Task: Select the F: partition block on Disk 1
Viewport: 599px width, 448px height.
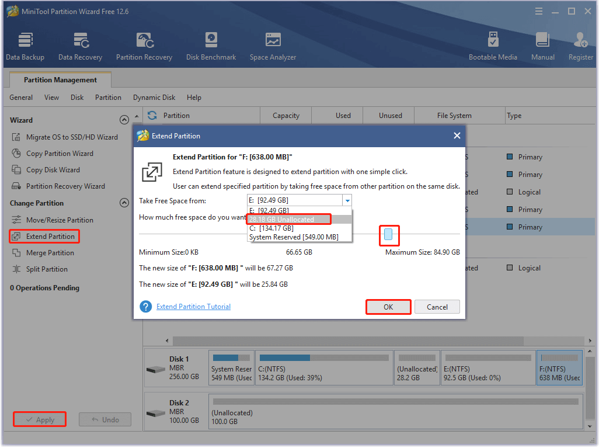Action: click(559, 368)
